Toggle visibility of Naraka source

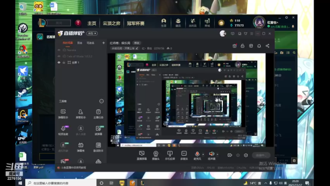pos(59,50)
